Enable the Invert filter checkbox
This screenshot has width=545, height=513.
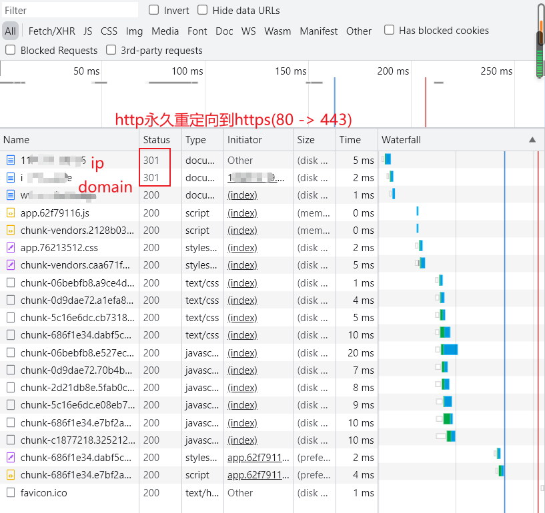click(153, 10)
